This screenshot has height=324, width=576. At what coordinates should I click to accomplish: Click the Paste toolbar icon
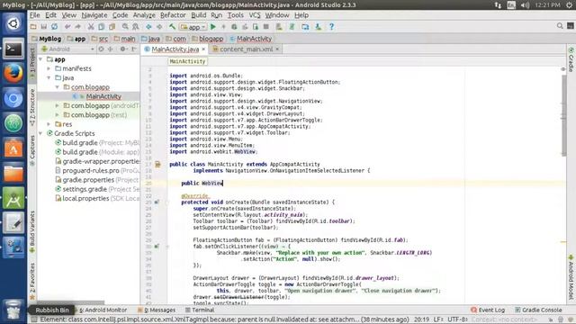(x=112, y=26)
